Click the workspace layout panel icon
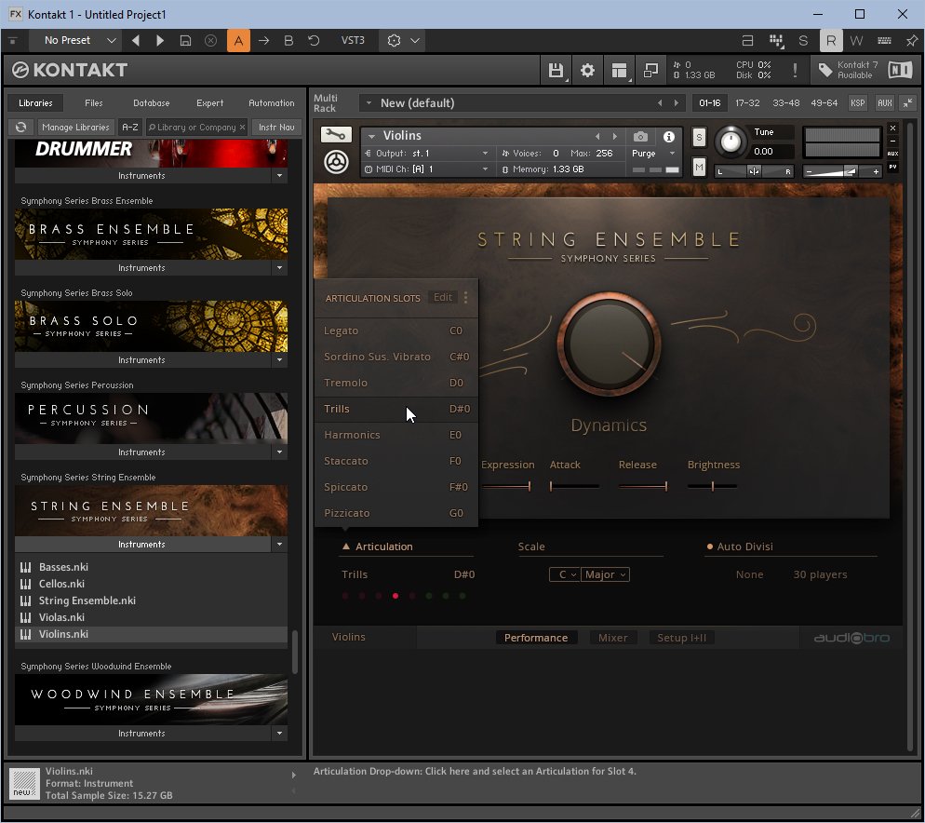The height and width of the screenshot is (823, 925). click(x=619, y=71)
